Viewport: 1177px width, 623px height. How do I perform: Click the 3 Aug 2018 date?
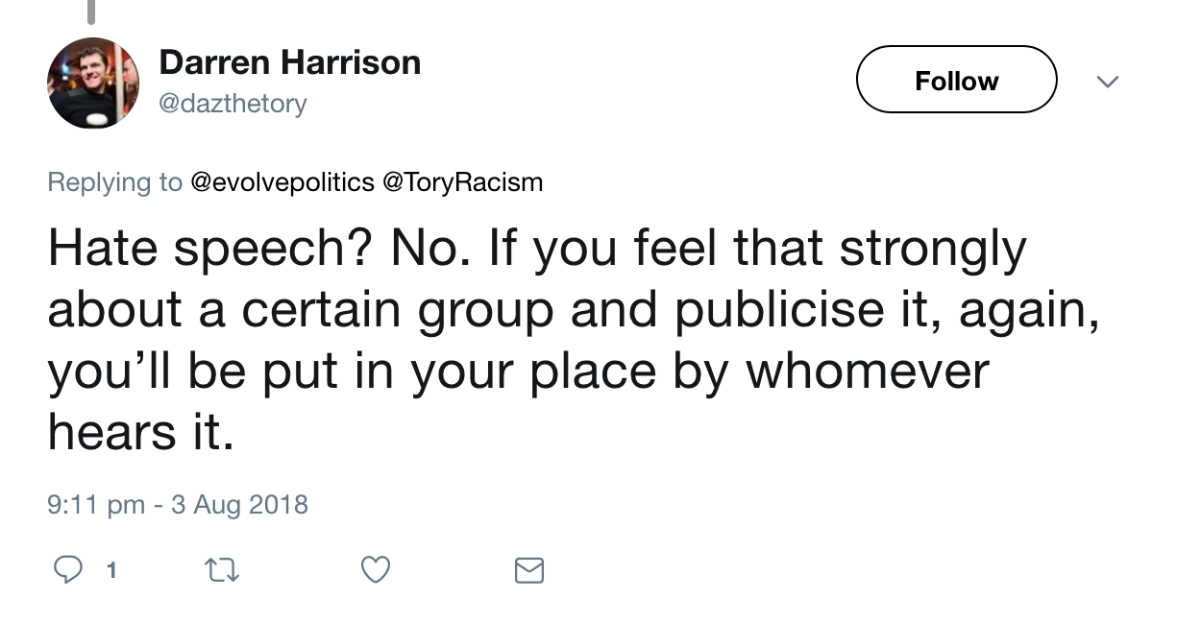pyautogui.click(x=239, y=504)
